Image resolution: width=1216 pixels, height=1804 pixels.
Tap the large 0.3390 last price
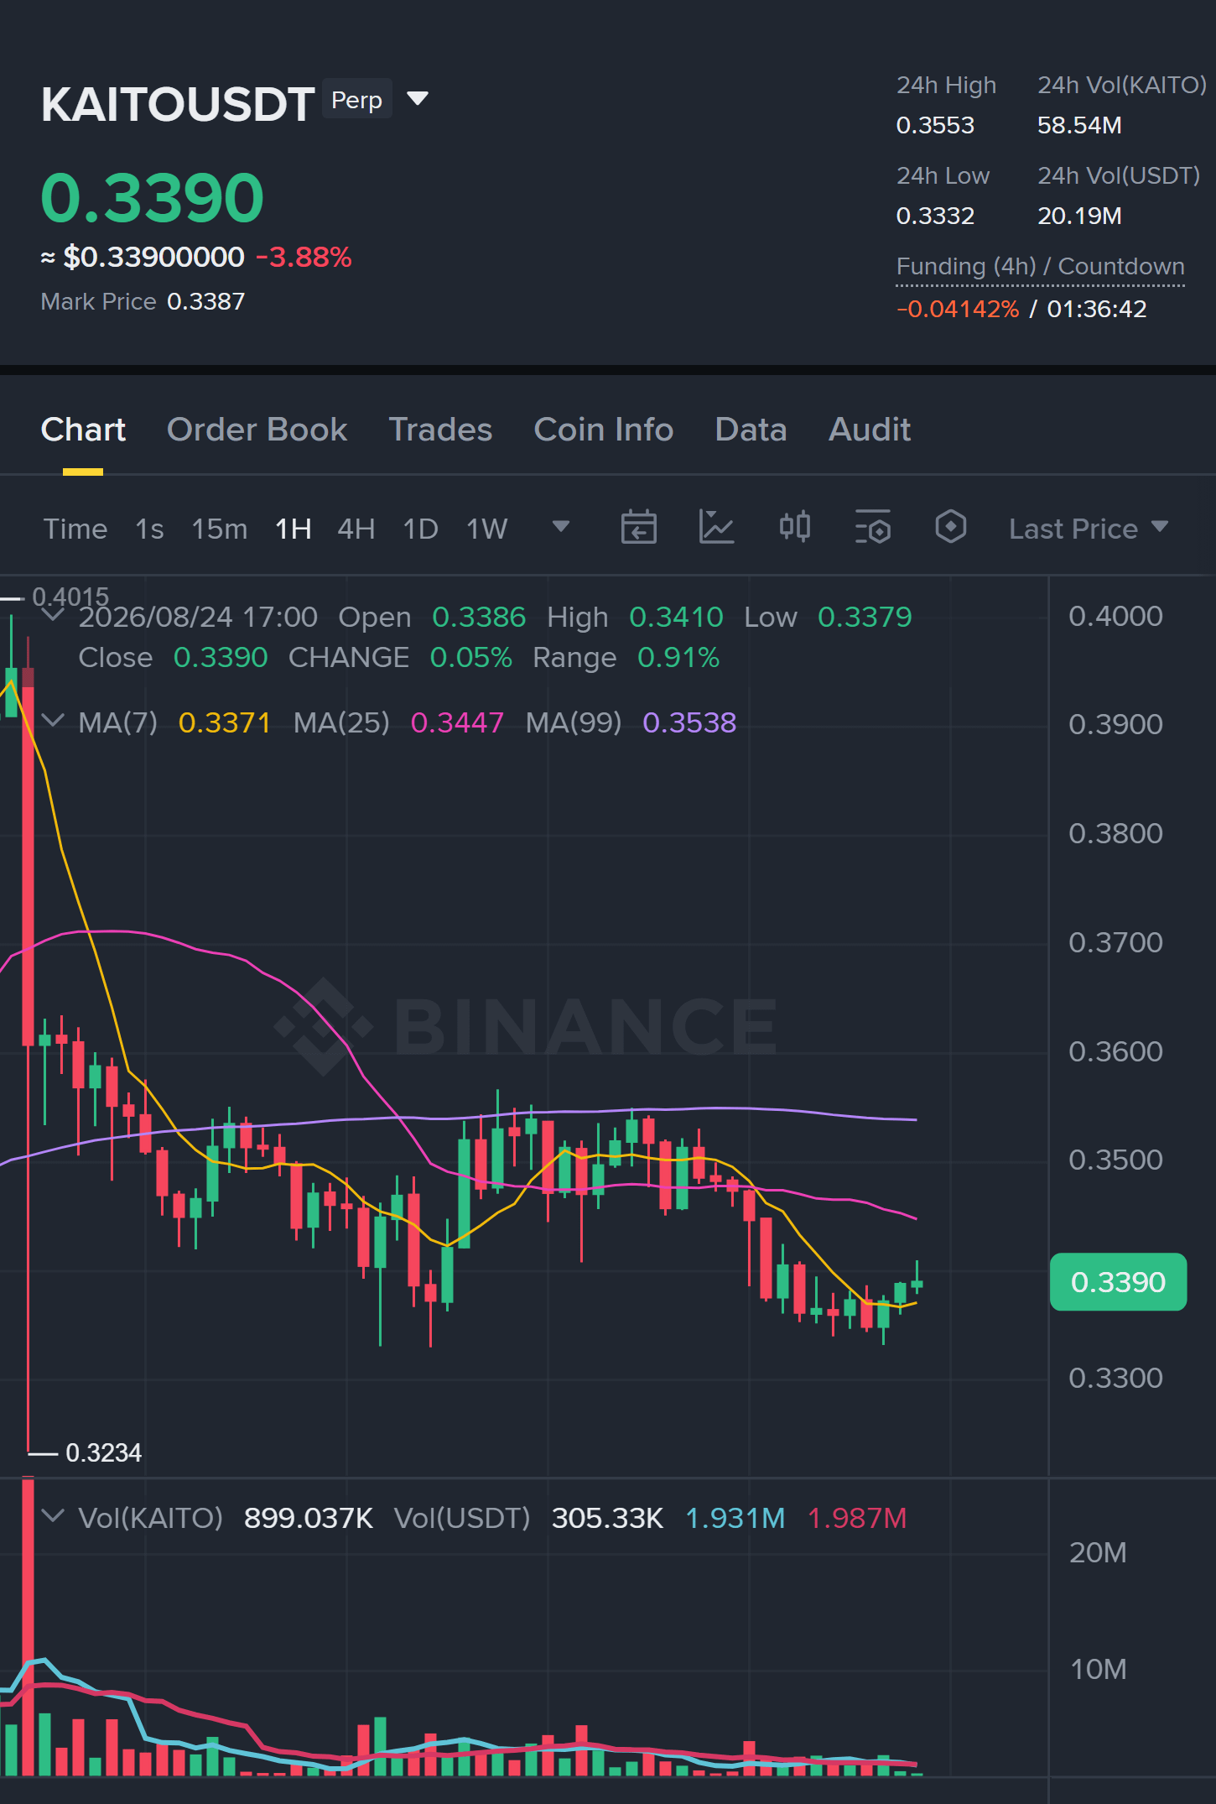pyautogui.click(x=153, y=198)
